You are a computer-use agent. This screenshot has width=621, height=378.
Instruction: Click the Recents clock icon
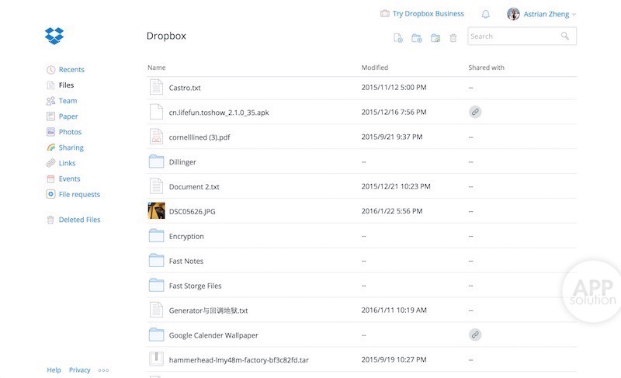coord(50,70)
